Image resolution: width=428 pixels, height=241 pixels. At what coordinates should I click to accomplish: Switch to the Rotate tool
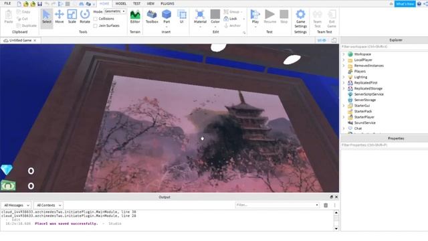point(85,17)
